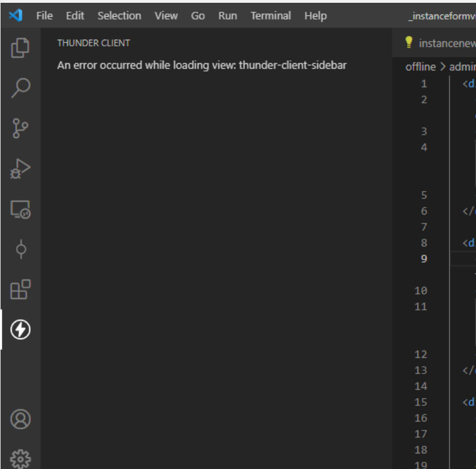Screen dimensions: 476x469
Task: Open the Manage settings gear
Action: coord(21,456)
